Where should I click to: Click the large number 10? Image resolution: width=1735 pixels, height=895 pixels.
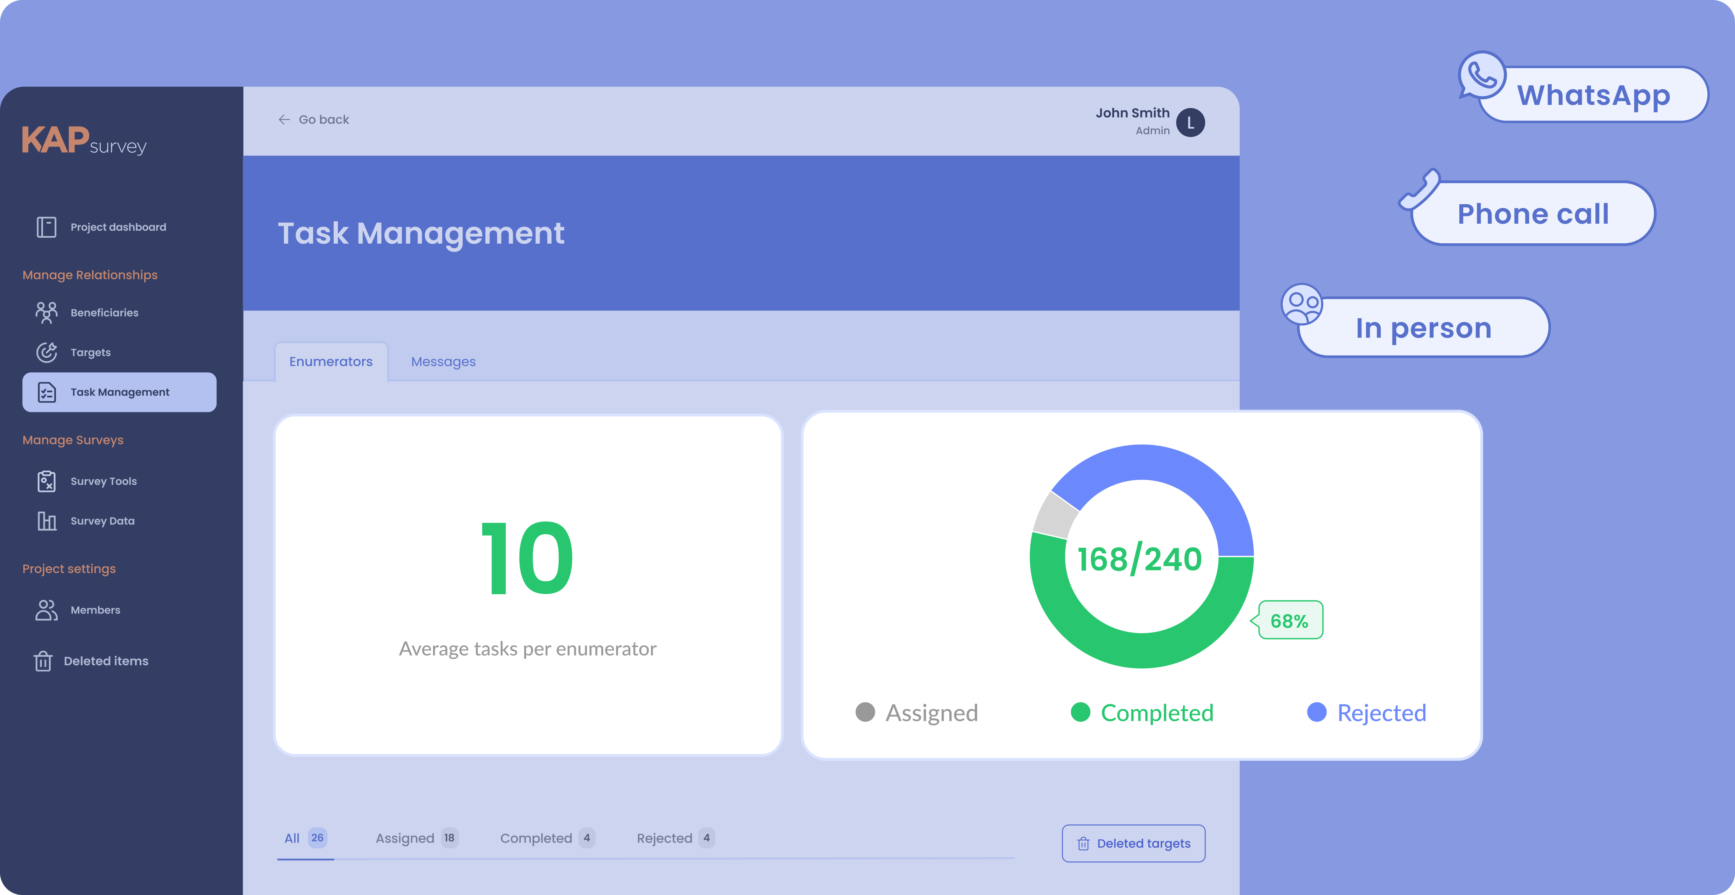pos(527,558)
